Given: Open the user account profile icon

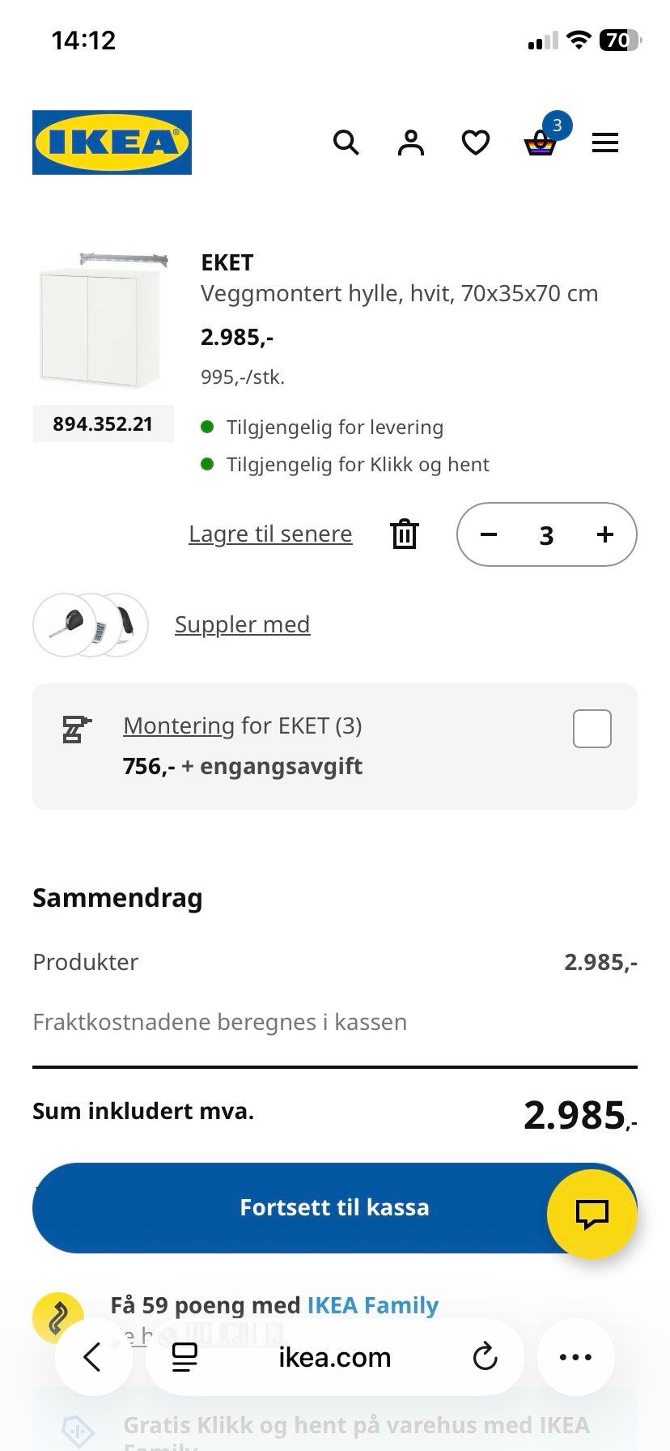Looking at the screenshot, I should click(x=411, y=143).
